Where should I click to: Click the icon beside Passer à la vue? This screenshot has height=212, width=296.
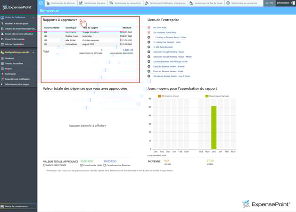2,34
